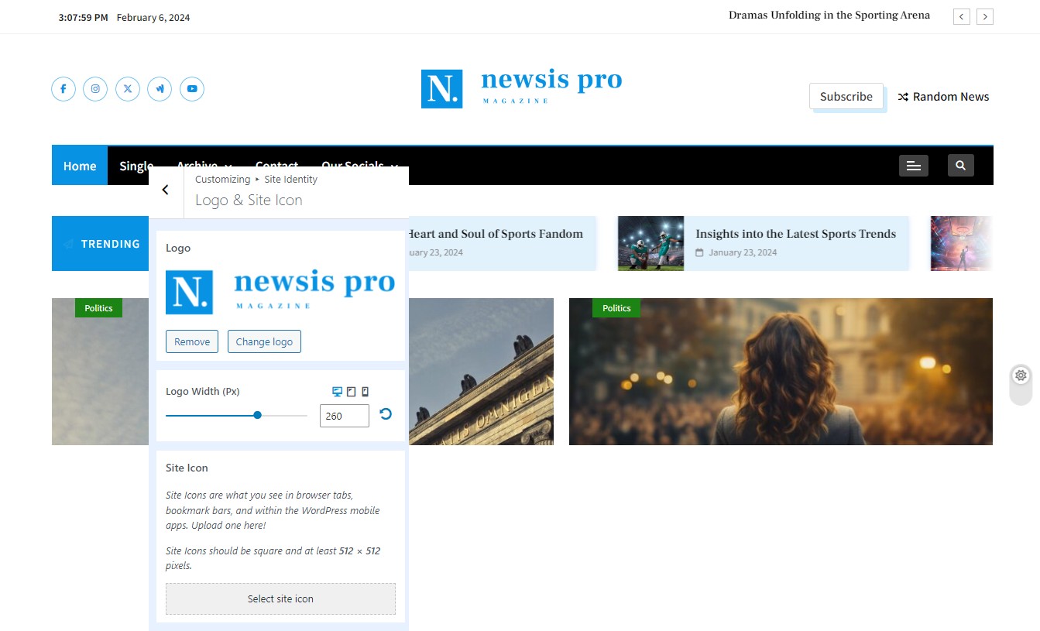Switch logo width to desktop device
1040x631 pixels.
tap(337, 392)
